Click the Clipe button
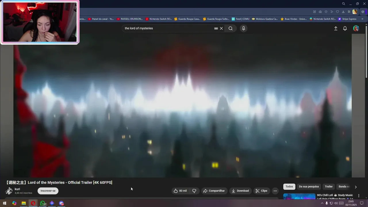Image resolution: width=368 pixels, height=207 pixels. coord(261,191)
